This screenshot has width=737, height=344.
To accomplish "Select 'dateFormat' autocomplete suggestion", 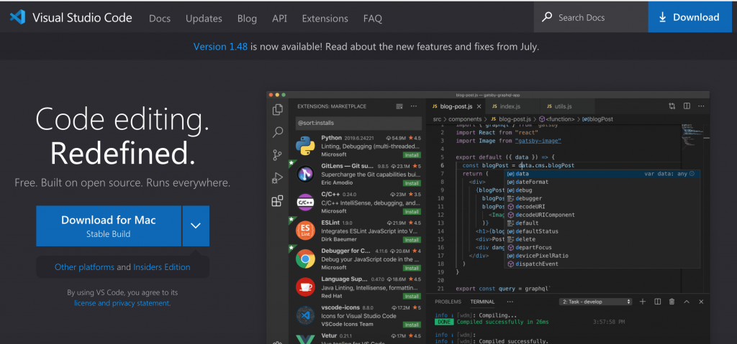I will coord(532,182).
